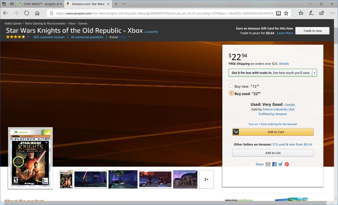Refresh the page
This screenshot has width=338, height=205.
[x=27, y=13]
